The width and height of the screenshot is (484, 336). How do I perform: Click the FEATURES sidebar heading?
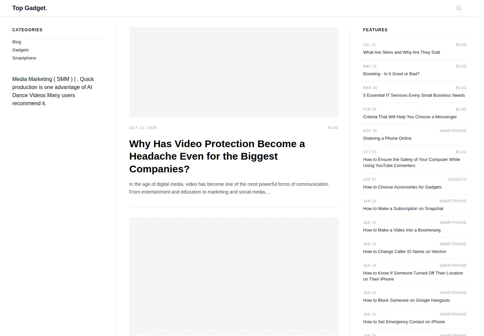coord(375,30)
